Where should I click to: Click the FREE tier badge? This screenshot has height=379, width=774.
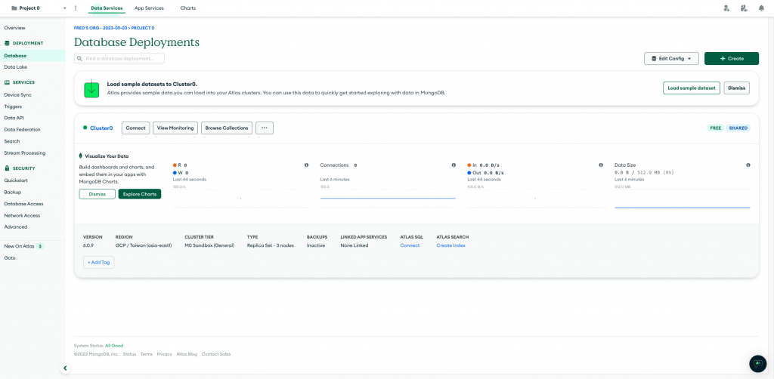716,128
